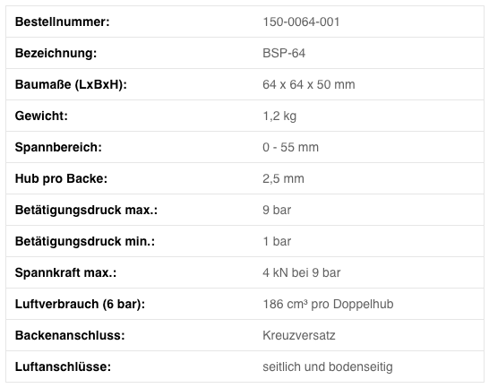Click the max pressure value 9 bar

tap(277, 210)
